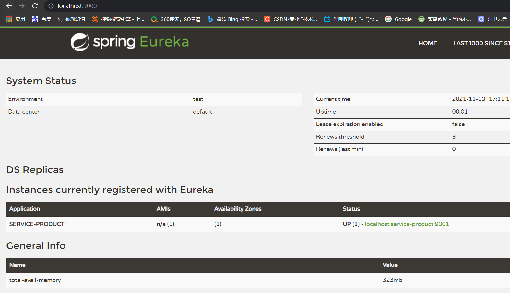The width and height of the screenshot is (510, 293).
Task: Select the total-avail-memory name cell
Action: click(x=35, y=280)
